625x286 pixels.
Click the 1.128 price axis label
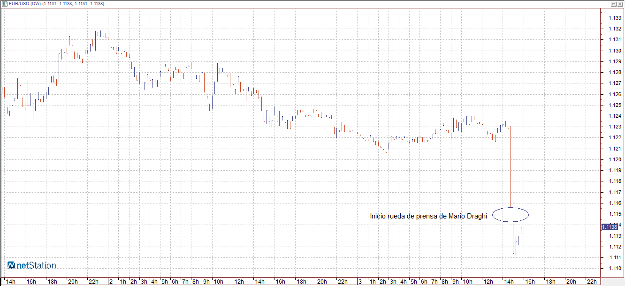(615, 72)
